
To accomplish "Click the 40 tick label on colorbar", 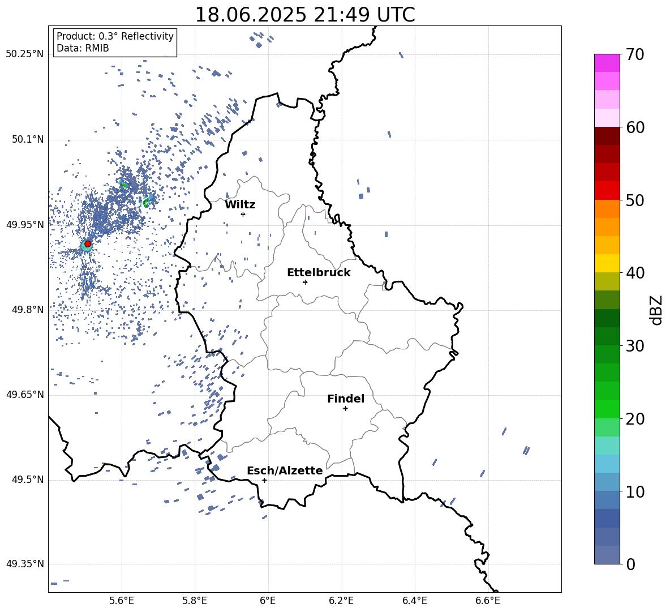I will (635, 273).
